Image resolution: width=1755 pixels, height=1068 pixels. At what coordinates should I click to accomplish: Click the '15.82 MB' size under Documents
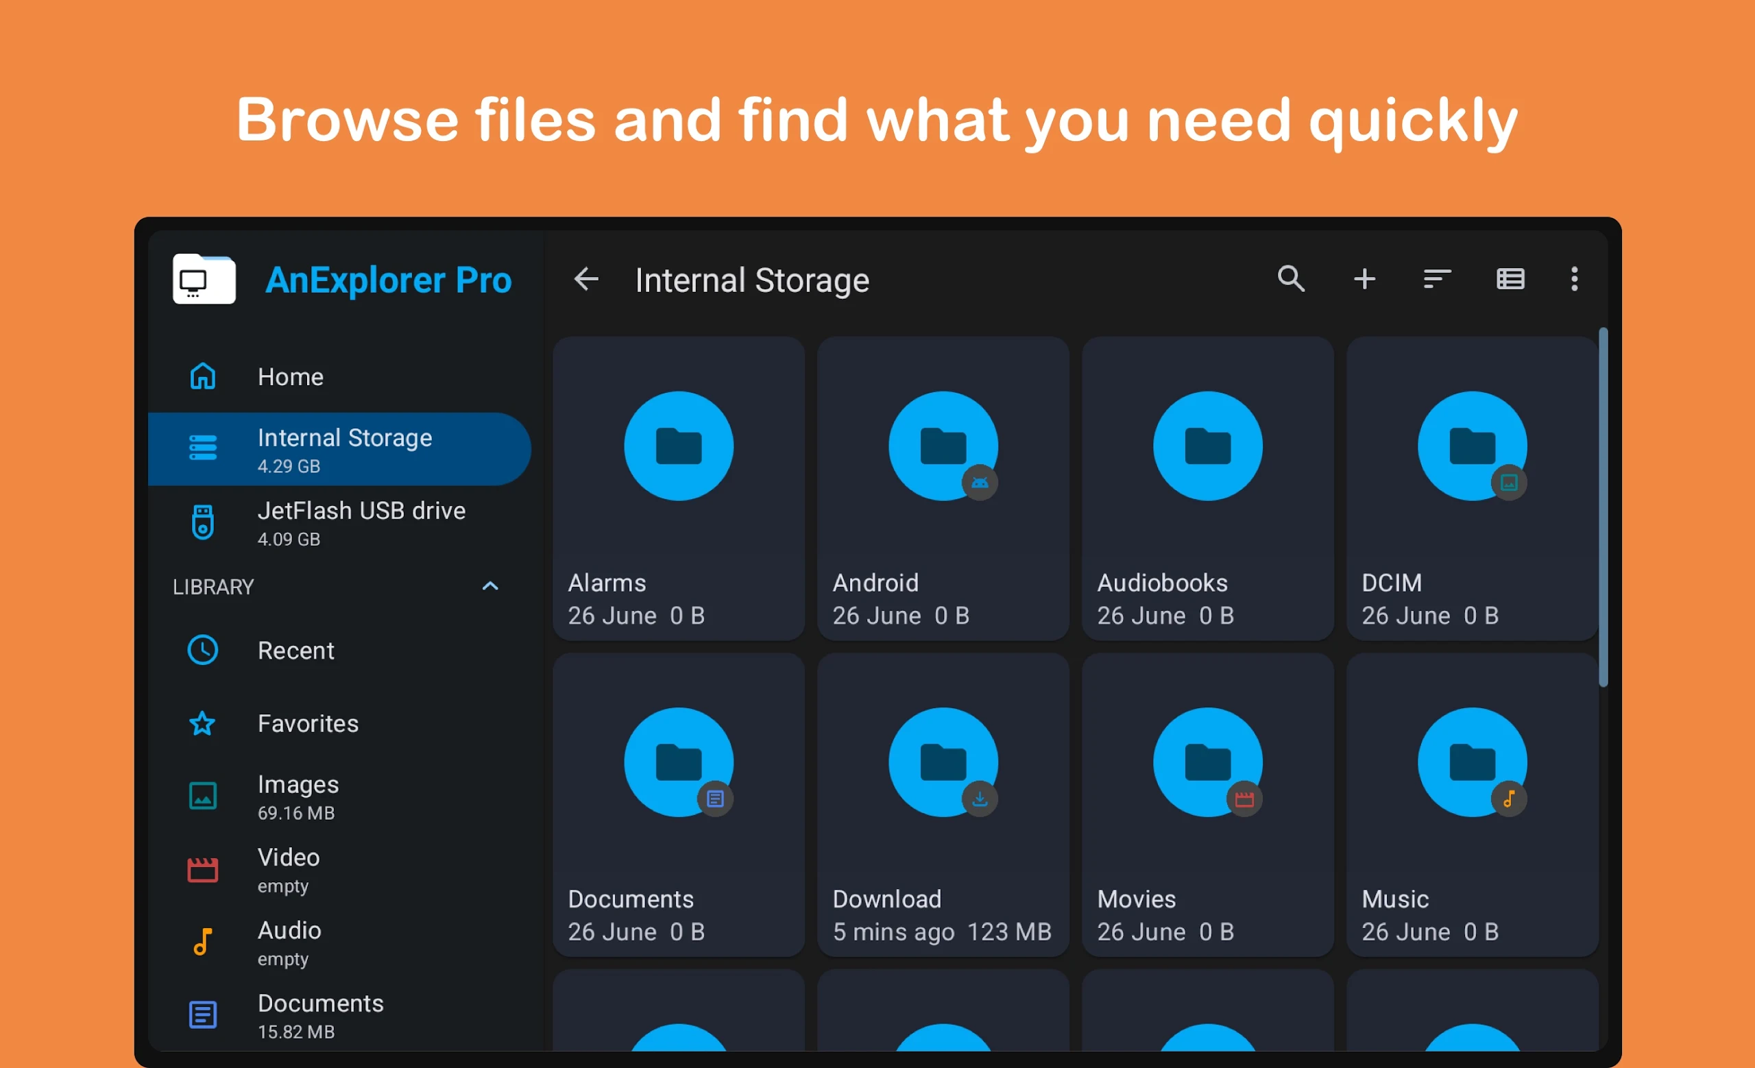(295, 1032)
